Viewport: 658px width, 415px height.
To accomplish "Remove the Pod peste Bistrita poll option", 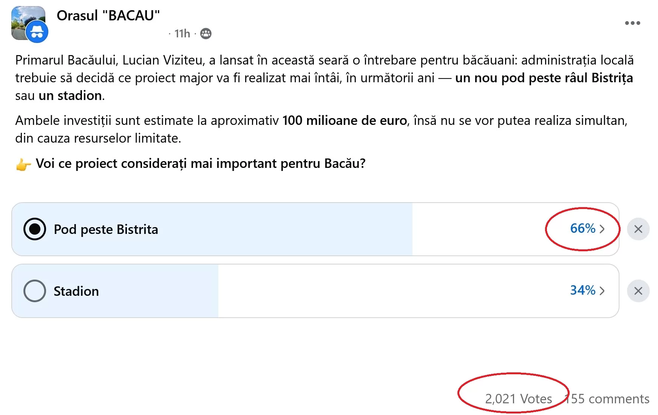I will 638,229.
